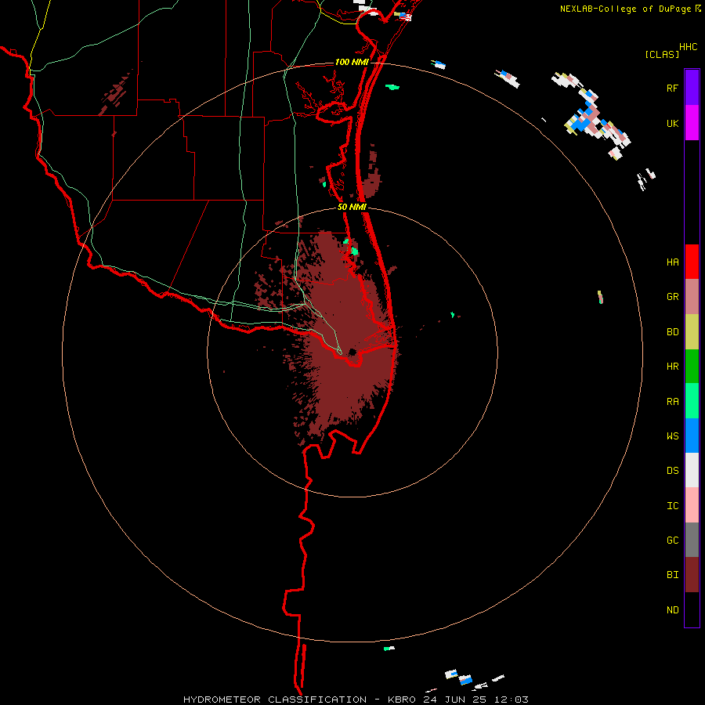Screen dimensions: 705x705
Task: Click the 100 NMI range ring label
Action: (352, 62)
